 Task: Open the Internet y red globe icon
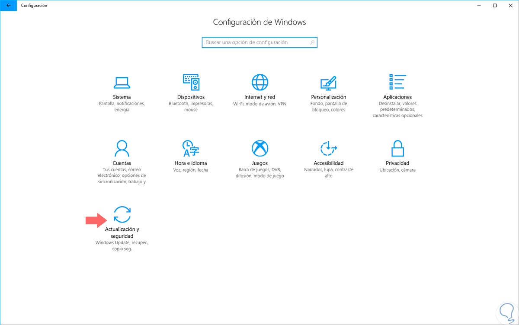[x=260, y=82]
